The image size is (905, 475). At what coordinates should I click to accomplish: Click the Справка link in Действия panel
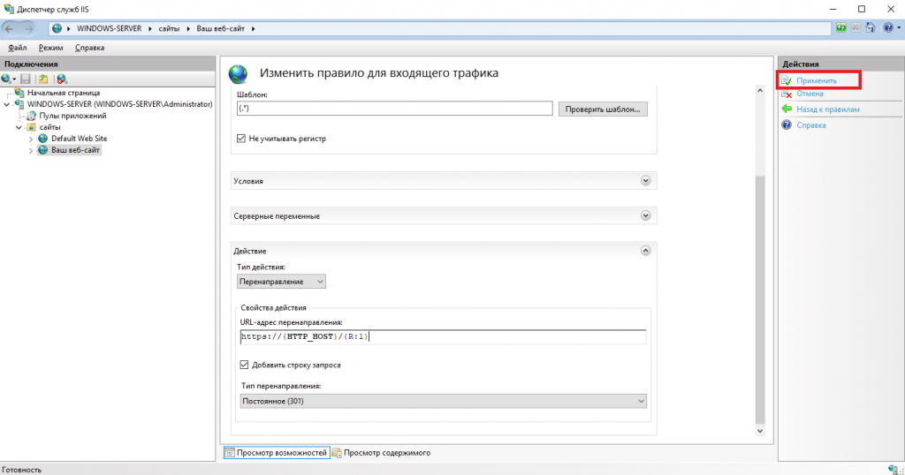click(811, 125)
